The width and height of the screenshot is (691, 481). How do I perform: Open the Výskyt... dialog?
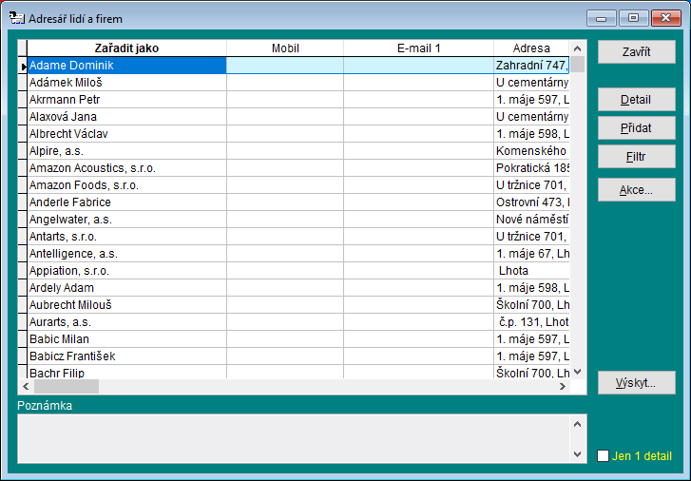tap(636, 382)
